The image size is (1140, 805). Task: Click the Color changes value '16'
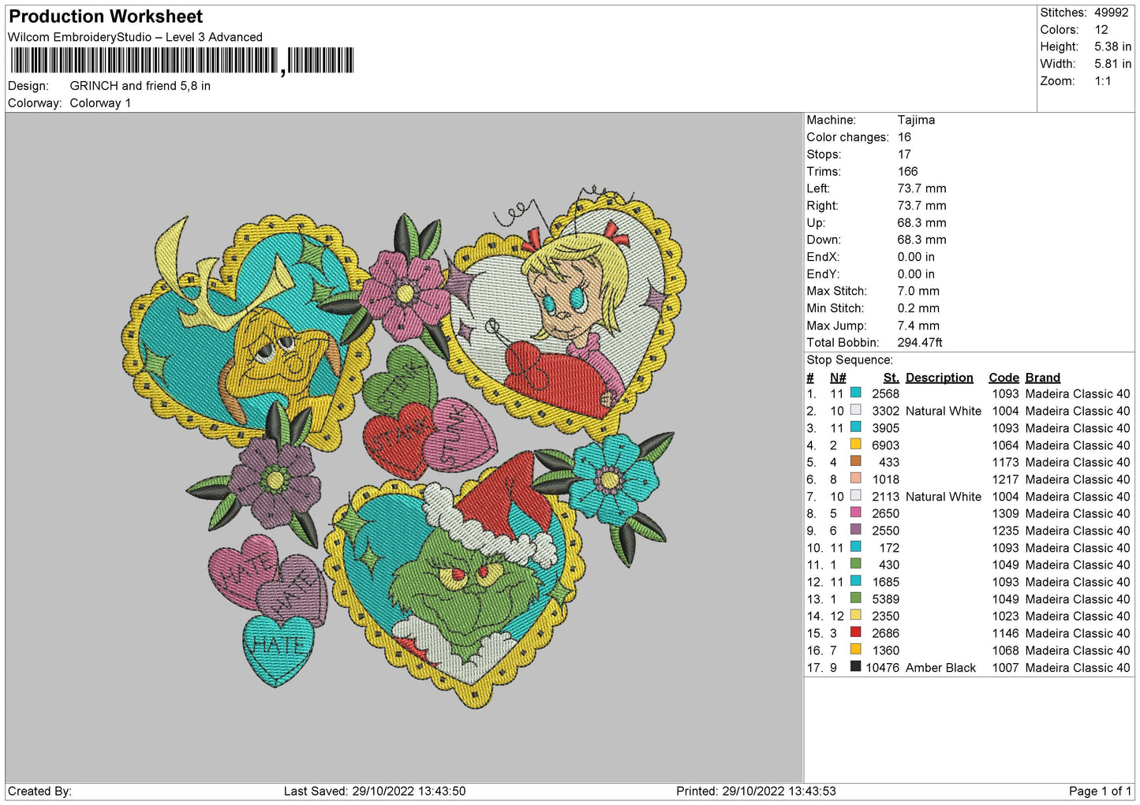(904, 137)
